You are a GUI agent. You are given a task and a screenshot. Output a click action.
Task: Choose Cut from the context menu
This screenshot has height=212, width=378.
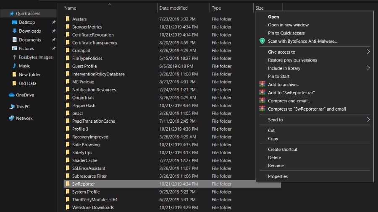coord(271,130)
